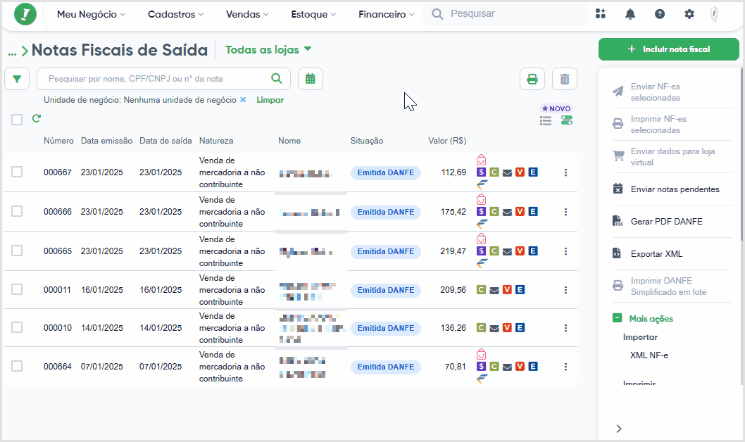Open the Financeiro menu

click(x=387, y=14)
